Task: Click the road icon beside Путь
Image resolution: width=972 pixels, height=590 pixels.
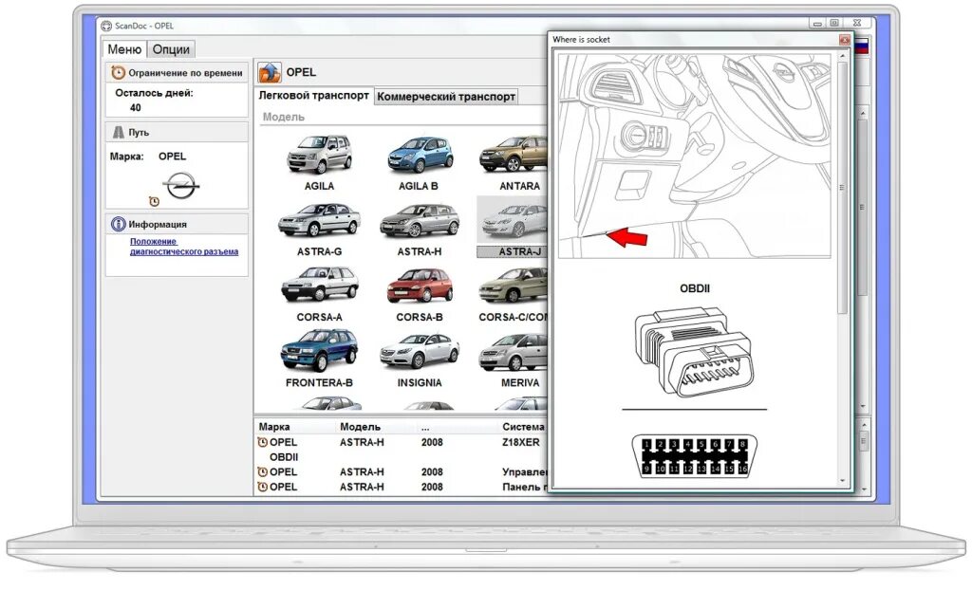Action: point(119,132)
